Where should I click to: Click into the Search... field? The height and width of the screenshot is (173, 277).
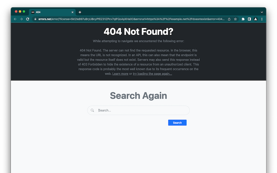point(138,110)
